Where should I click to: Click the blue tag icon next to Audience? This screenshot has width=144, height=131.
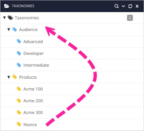tap(15, 29)
